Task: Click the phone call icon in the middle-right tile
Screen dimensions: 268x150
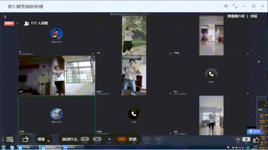Action: coord(211,74)
